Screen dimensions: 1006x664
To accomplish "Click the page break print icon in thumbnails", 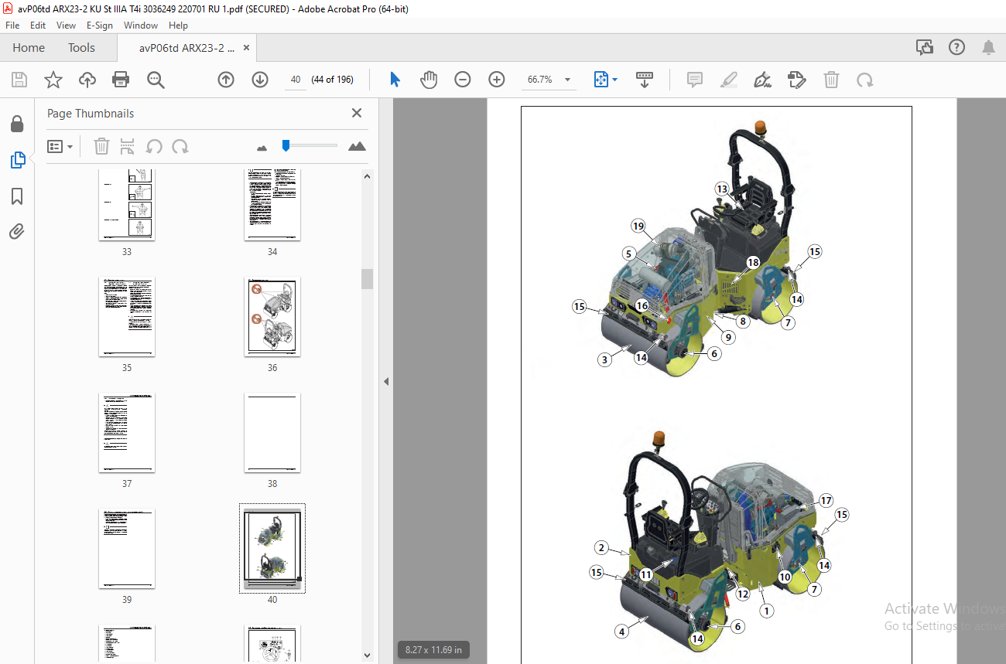I will 128,146.
